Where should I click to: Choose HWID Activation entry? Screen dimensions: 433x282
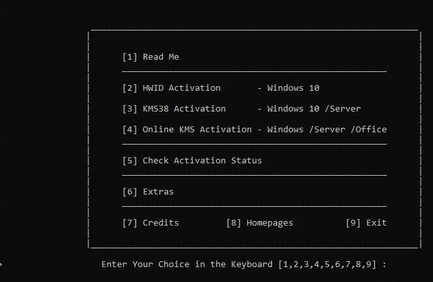171,88
